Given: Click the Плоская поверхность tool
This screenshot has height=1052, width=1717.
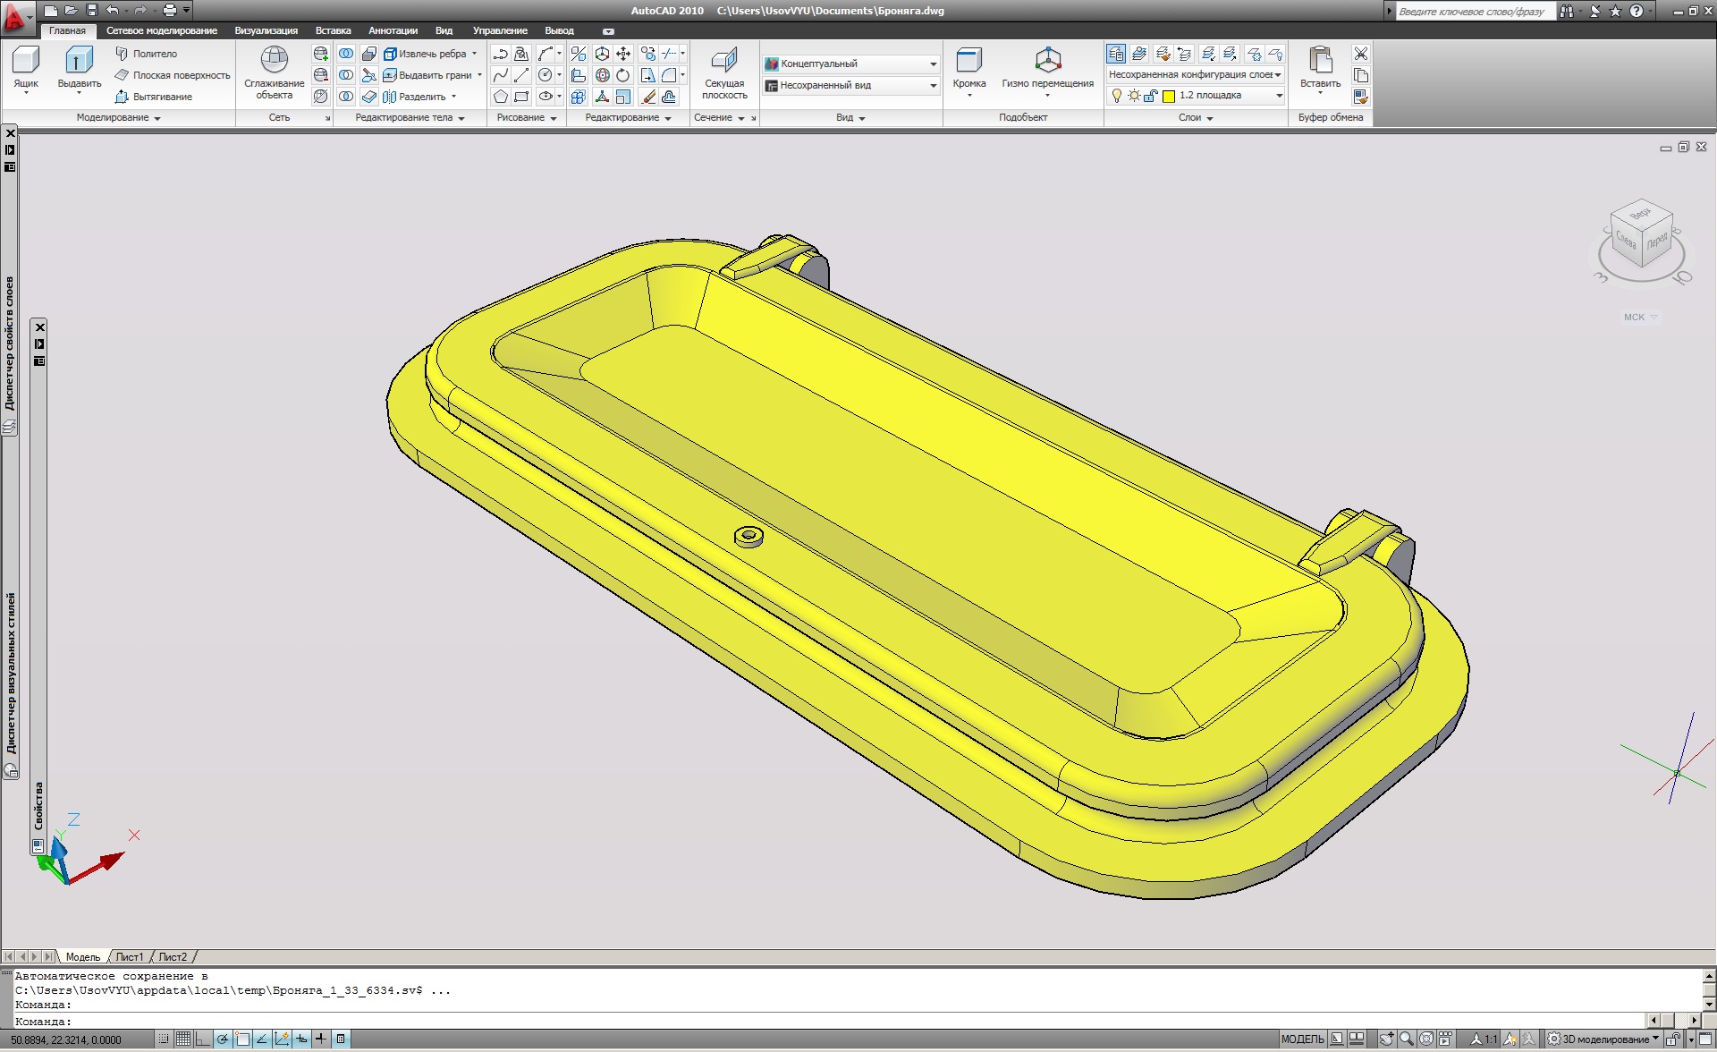Looking at the screenshot, I should pyautogui.click(x=172, y=75).
